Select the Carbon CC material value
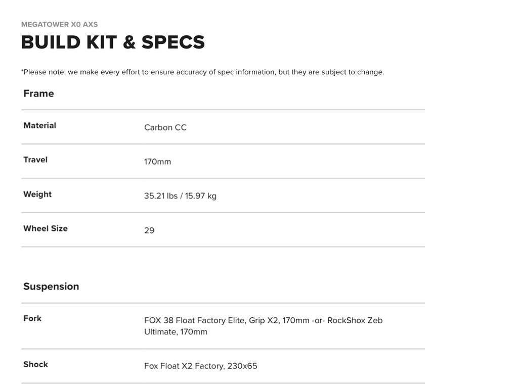Image resolution: width=518 pixels, height=388 pixels. 165,128
